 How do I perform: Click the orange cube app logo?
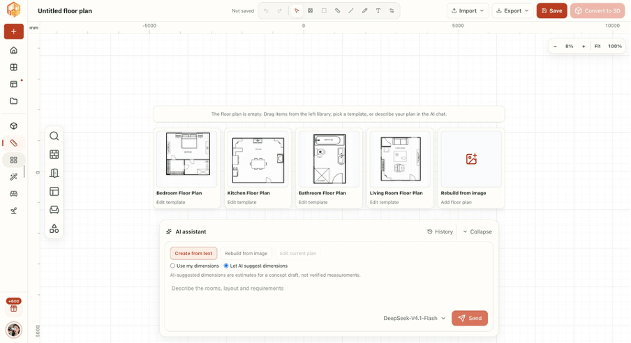(x=14, y=10)
